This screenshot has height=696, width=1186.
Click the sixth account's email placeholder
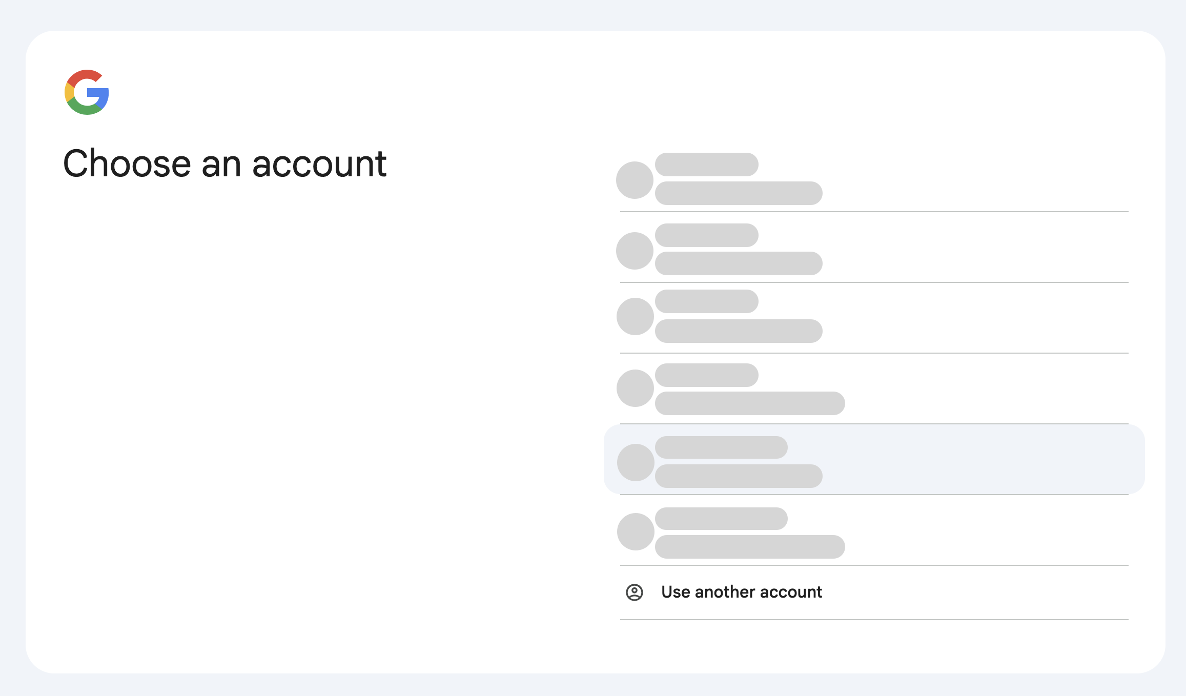[750, 547]
